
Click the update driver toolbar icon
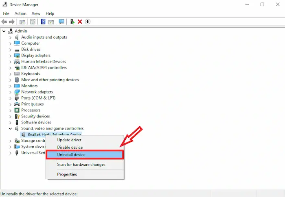click(x=72, y=22)
